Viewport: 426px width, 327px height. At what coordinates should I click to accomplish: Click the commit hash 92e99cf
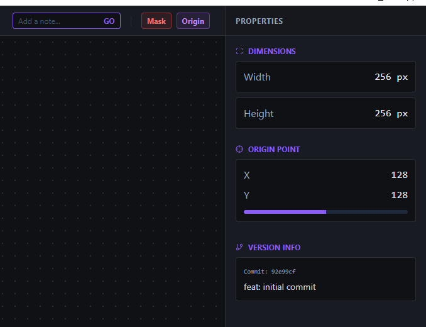tap(283, 272)
